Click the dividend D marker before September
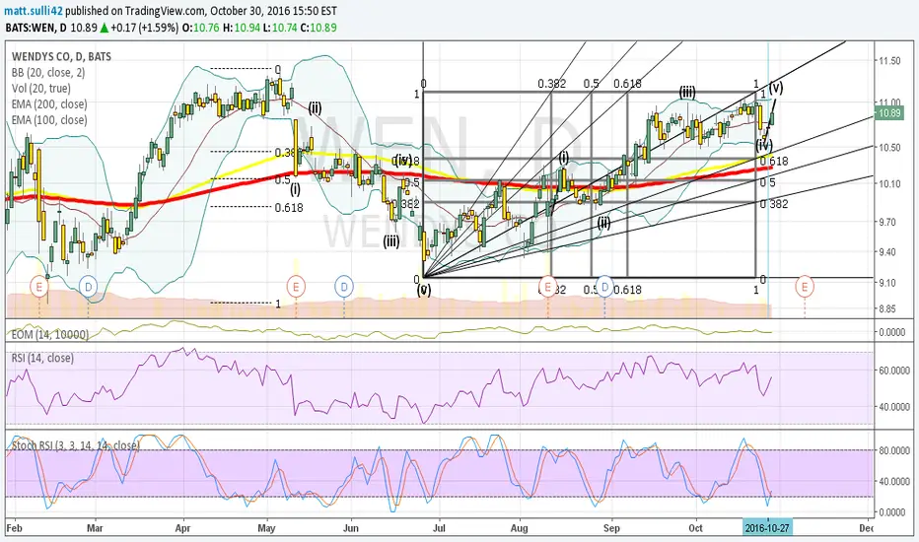The image size is (919, 542). tap(604, 287)
